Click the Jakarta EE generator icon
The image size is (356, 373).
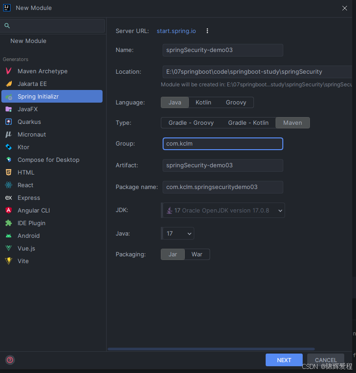pos(9,84)
